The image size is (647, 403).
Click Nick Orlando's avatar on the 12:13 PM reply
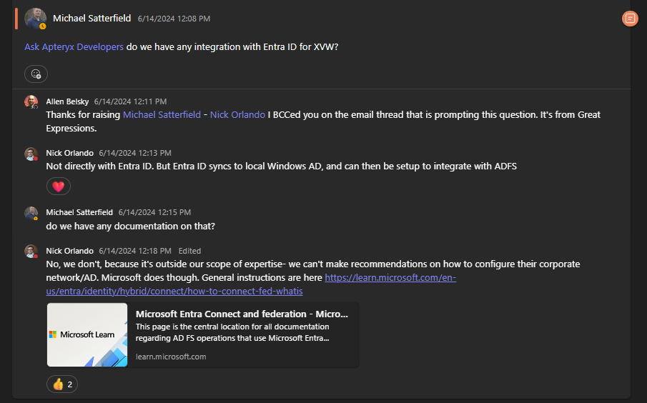pos(31,154)
